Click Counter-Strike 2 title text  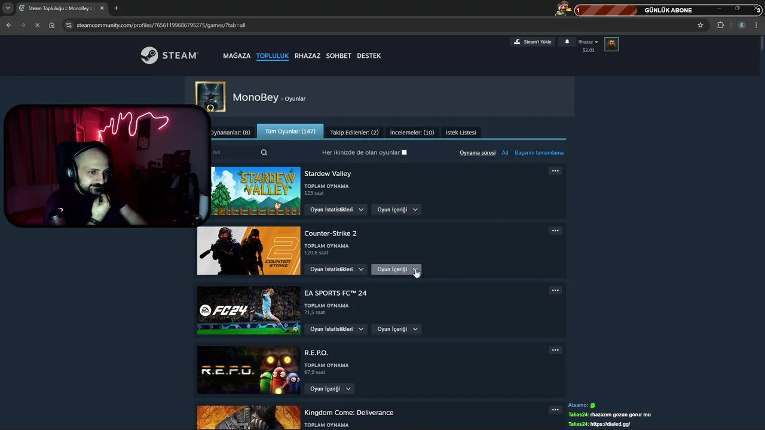[x=331, y=234]
